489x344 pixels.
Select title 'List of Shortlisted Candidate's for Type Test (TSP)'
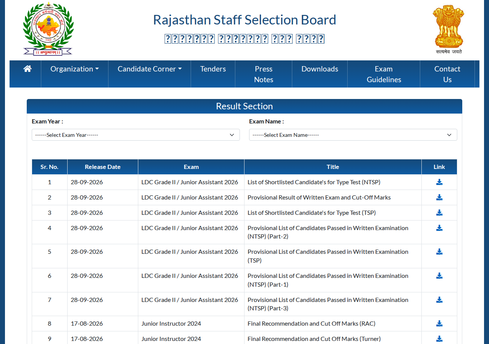[x=312, y=213]
